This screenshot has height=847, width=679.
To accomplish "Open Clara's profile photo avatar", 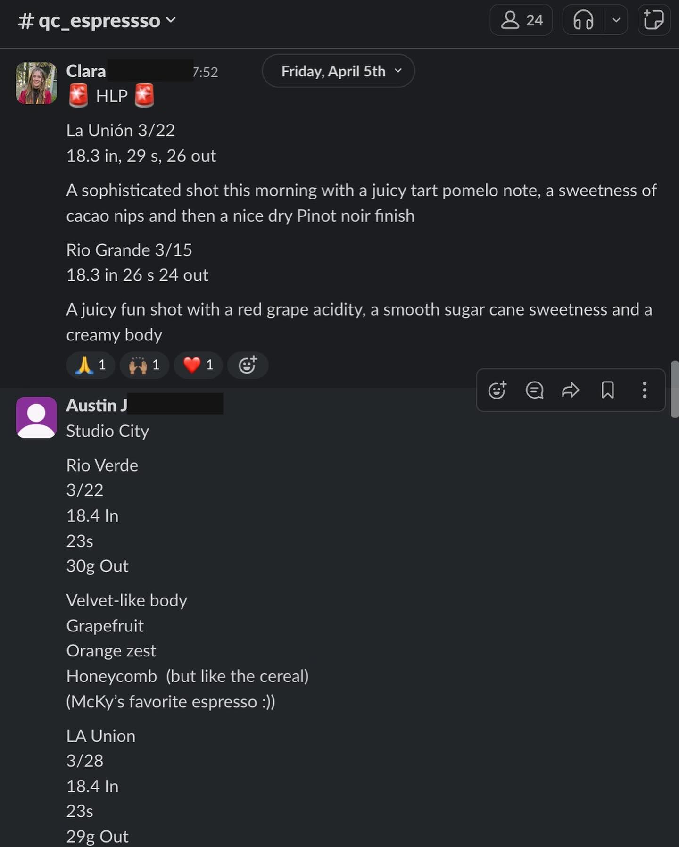I will (36, 83).
